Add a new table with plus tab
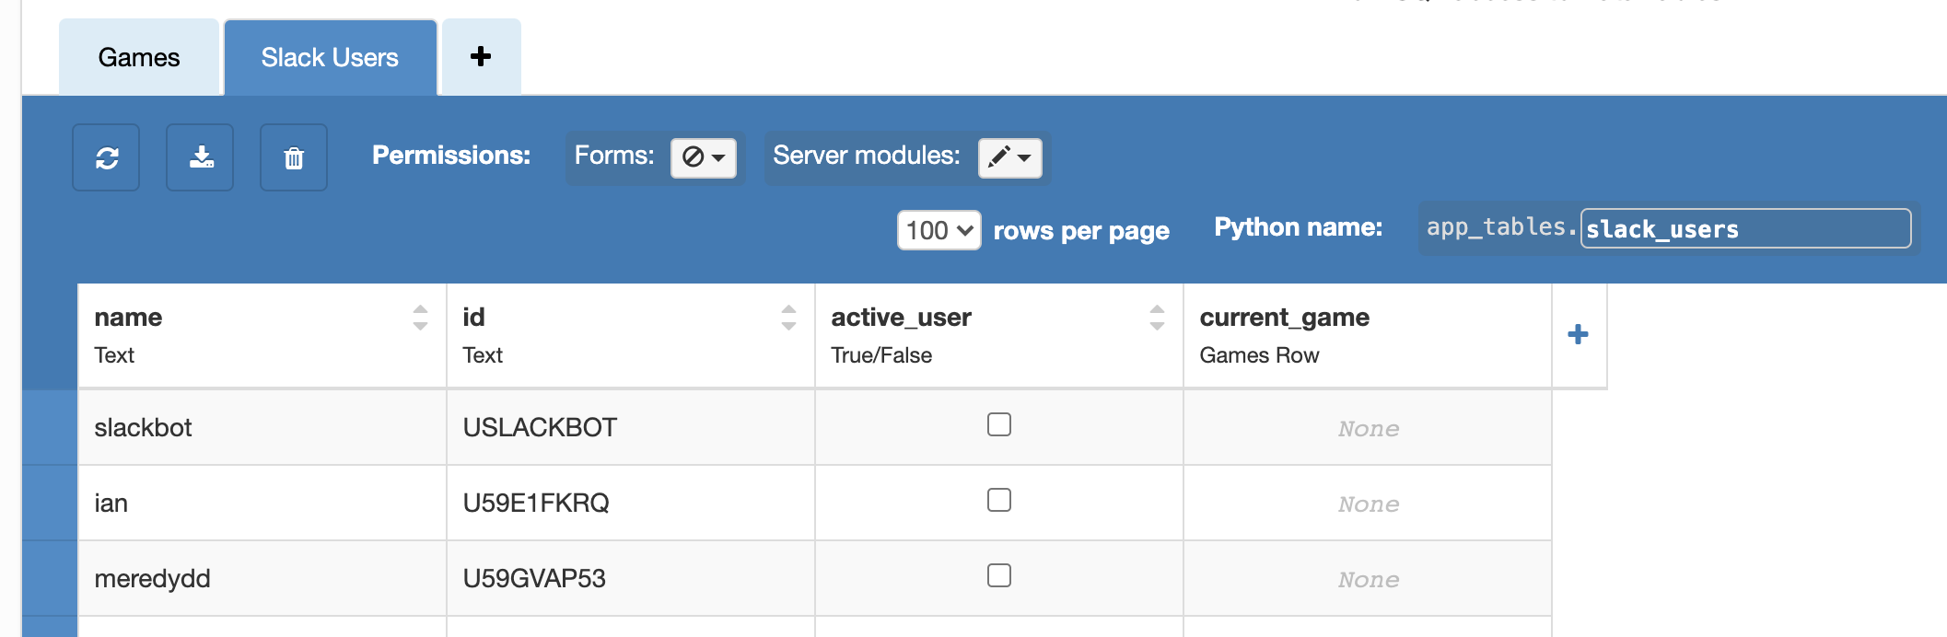Image resolution: width=1947 pixels, height=637 pixels. (x=481, y=57)
